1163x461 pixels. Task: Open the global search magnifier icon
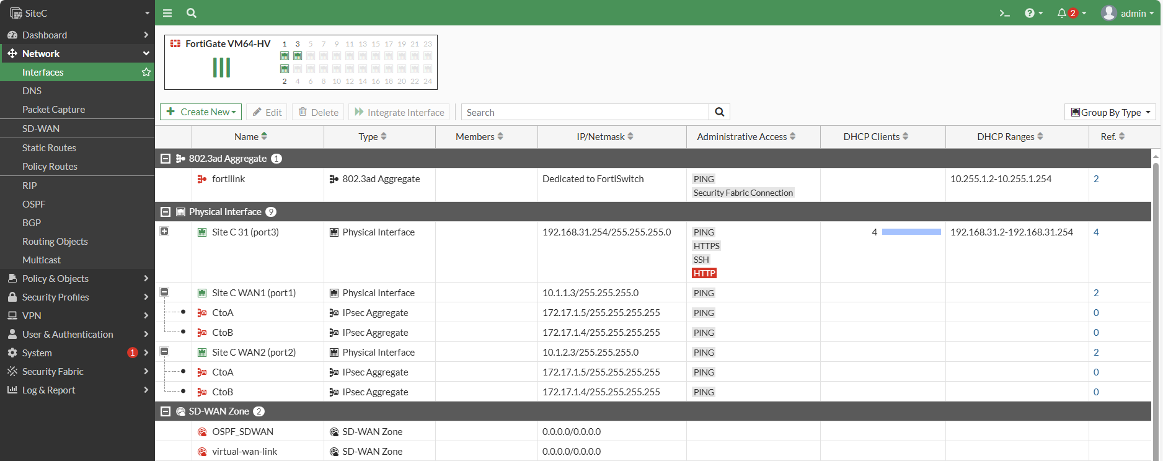pos(192,13)
